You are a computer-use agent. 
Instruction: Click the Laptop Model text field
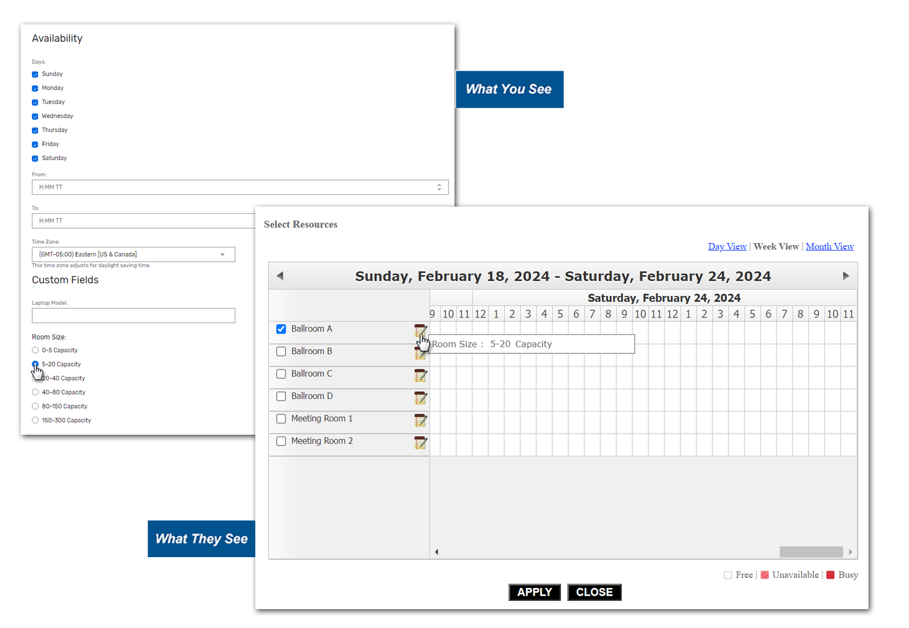point(133,316)
